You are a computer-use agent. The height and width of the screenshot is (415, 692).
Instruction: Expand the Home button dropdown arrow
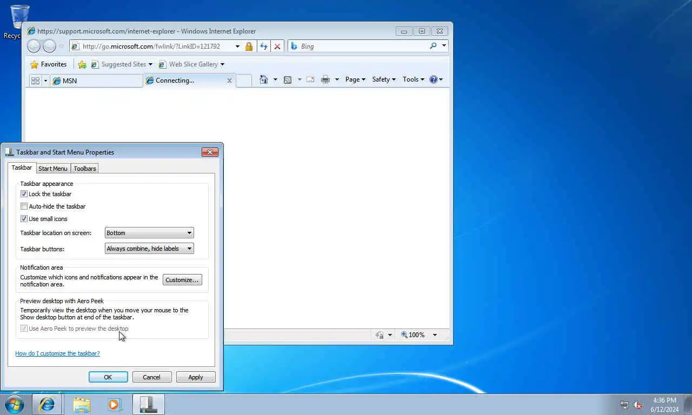(275, 79)
